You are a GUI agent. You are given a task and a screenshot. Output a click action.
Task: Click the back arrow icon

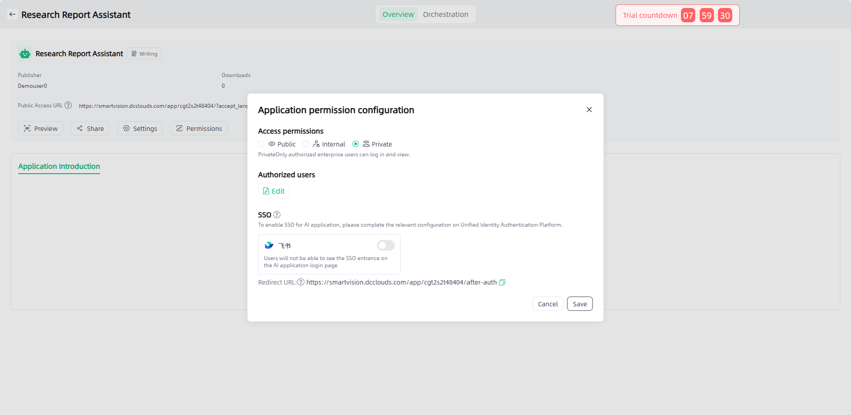(x=12, y=14)
